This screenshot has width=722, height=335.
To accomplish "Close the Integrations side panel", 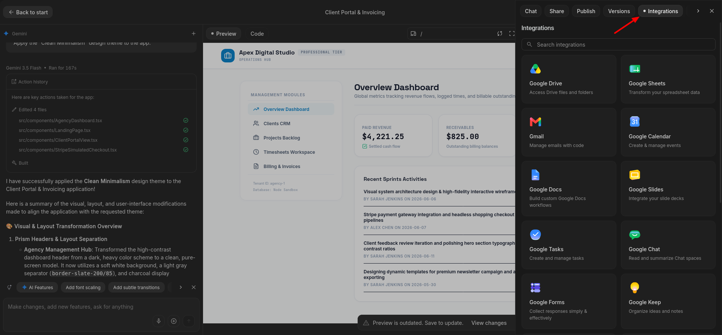I will pyautogui.click(x=712, y=11).
